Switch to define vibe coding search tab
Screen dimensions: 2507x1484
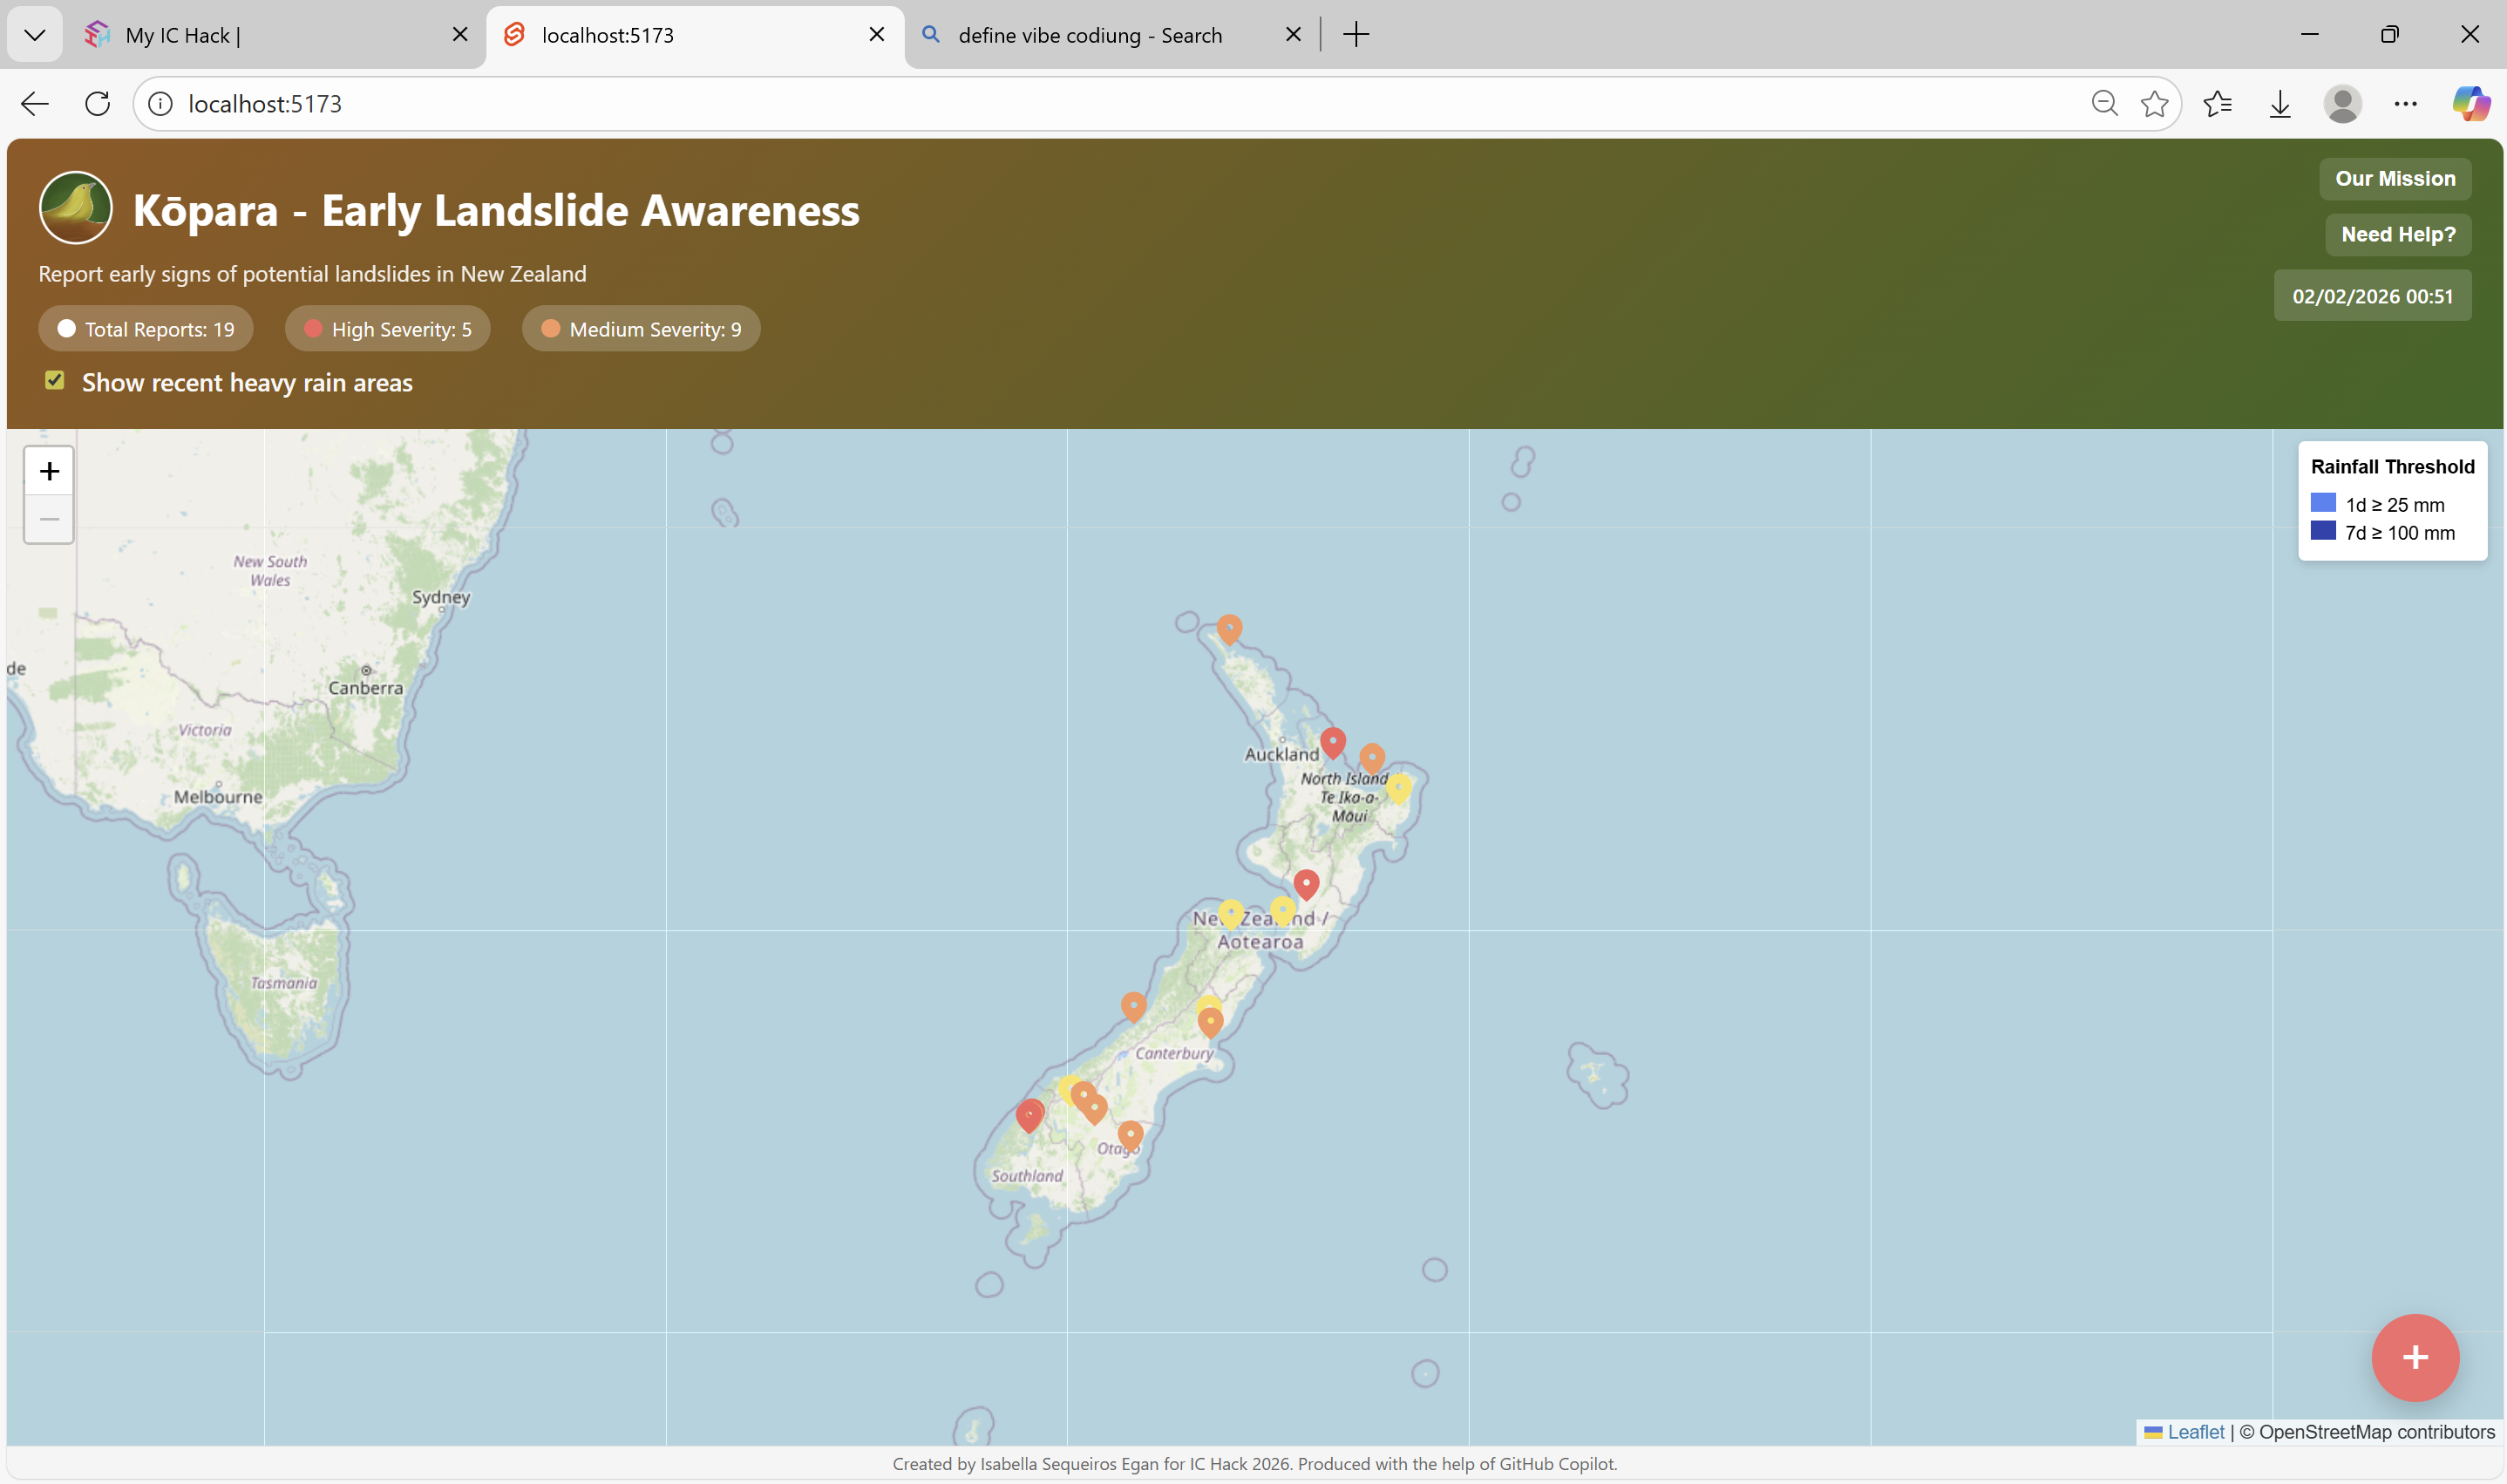pyautogui.click(x=1090, y=35)
